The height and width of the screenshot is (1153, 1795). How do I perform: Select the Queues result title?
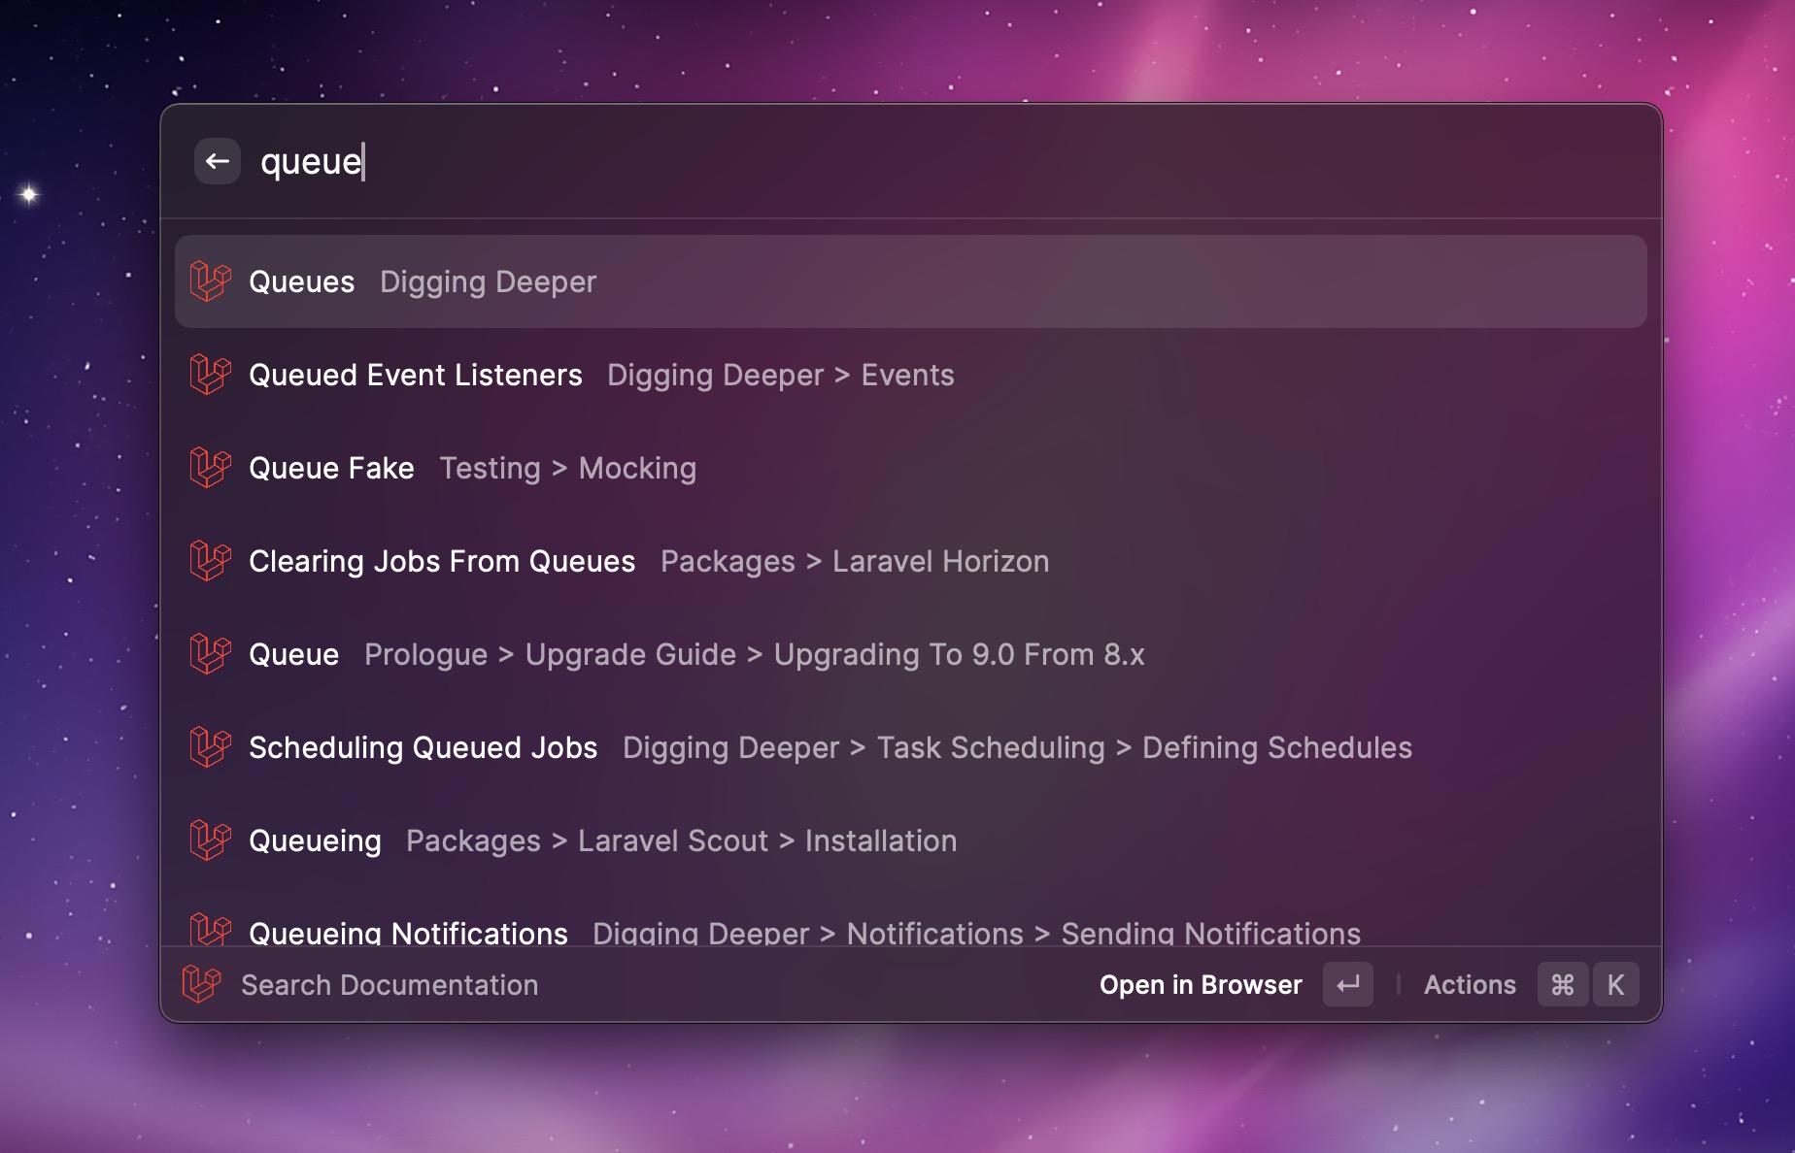301,281
